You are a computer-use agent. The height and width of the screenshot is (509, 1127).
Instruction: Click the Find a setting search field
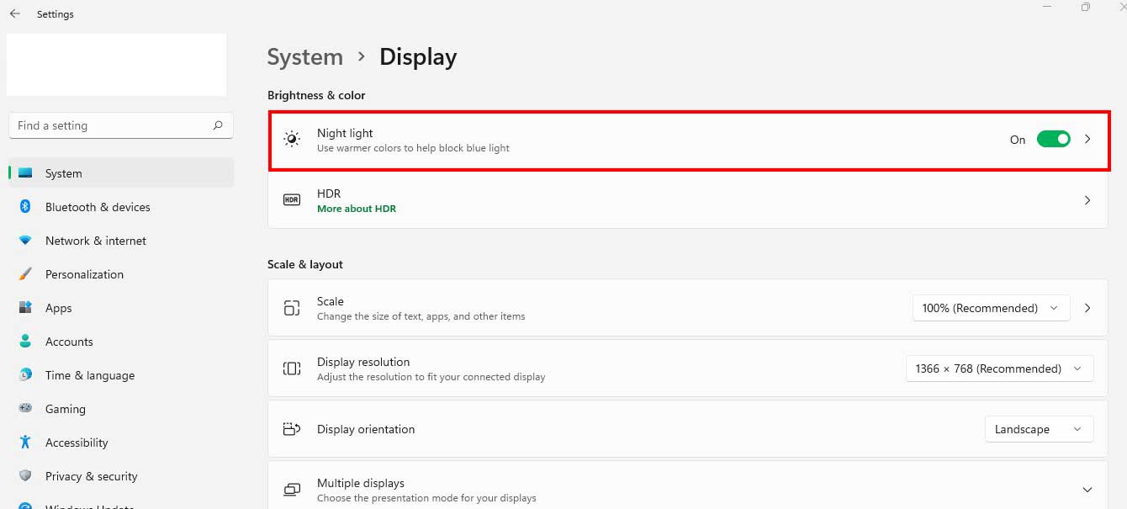(x=120, y=125)
